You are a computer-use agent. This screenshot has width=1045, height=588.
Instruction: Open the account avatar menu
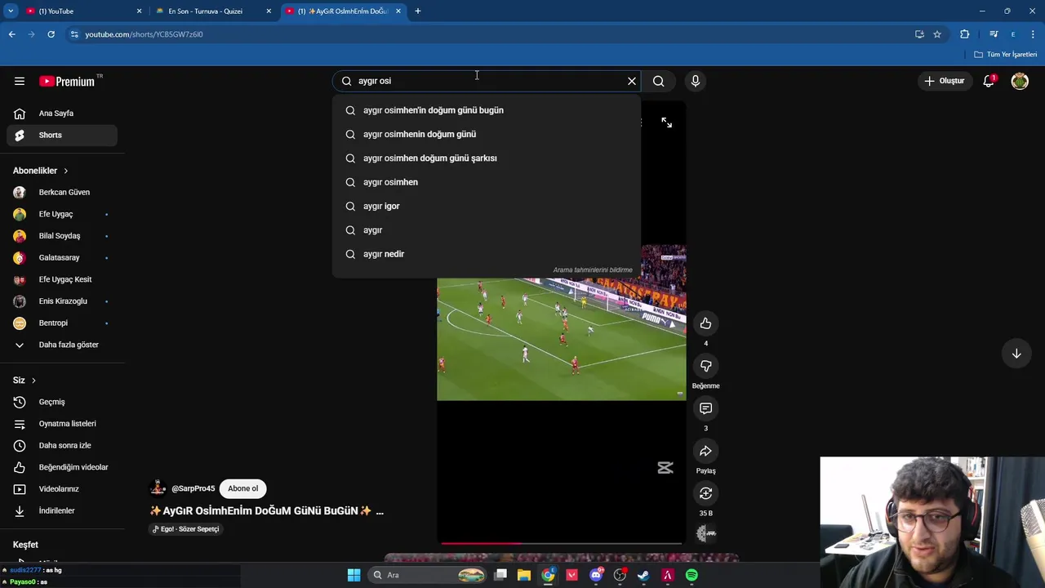(x=1020, y=81)
